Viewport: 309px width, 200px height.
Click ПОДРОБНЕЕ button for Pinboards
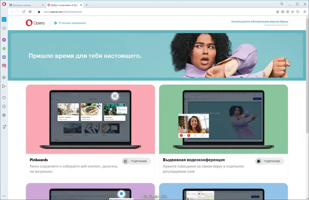click(136, 161)
